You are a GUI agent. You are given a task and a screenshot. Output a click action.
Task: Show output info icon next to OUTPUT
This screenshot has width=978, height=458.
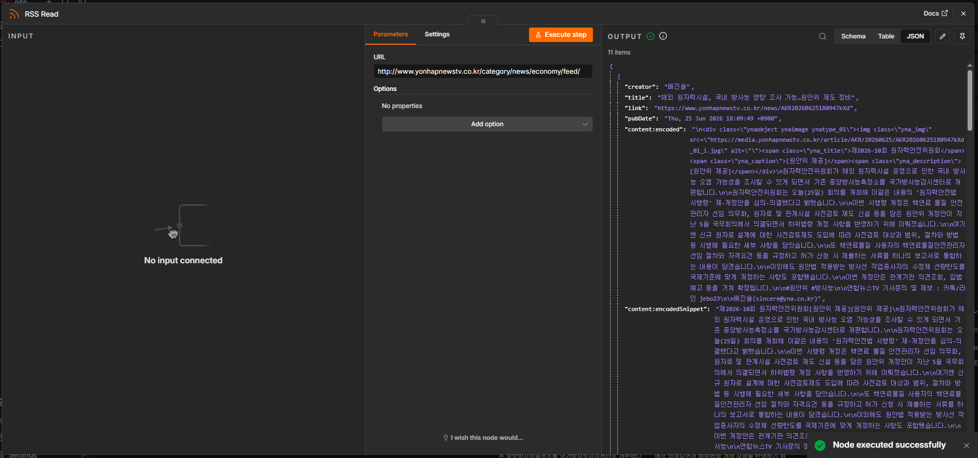(x=663, y=36)
